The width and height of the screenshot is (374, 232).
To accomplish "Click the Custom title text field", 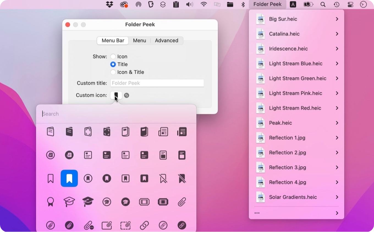I will [157, 83].
